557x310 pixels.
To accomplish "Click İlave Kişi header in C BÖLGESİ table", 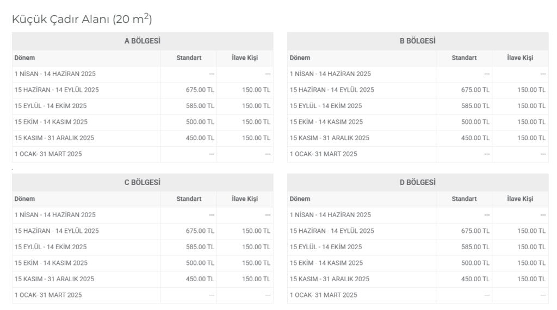I will tap(245, 199).
